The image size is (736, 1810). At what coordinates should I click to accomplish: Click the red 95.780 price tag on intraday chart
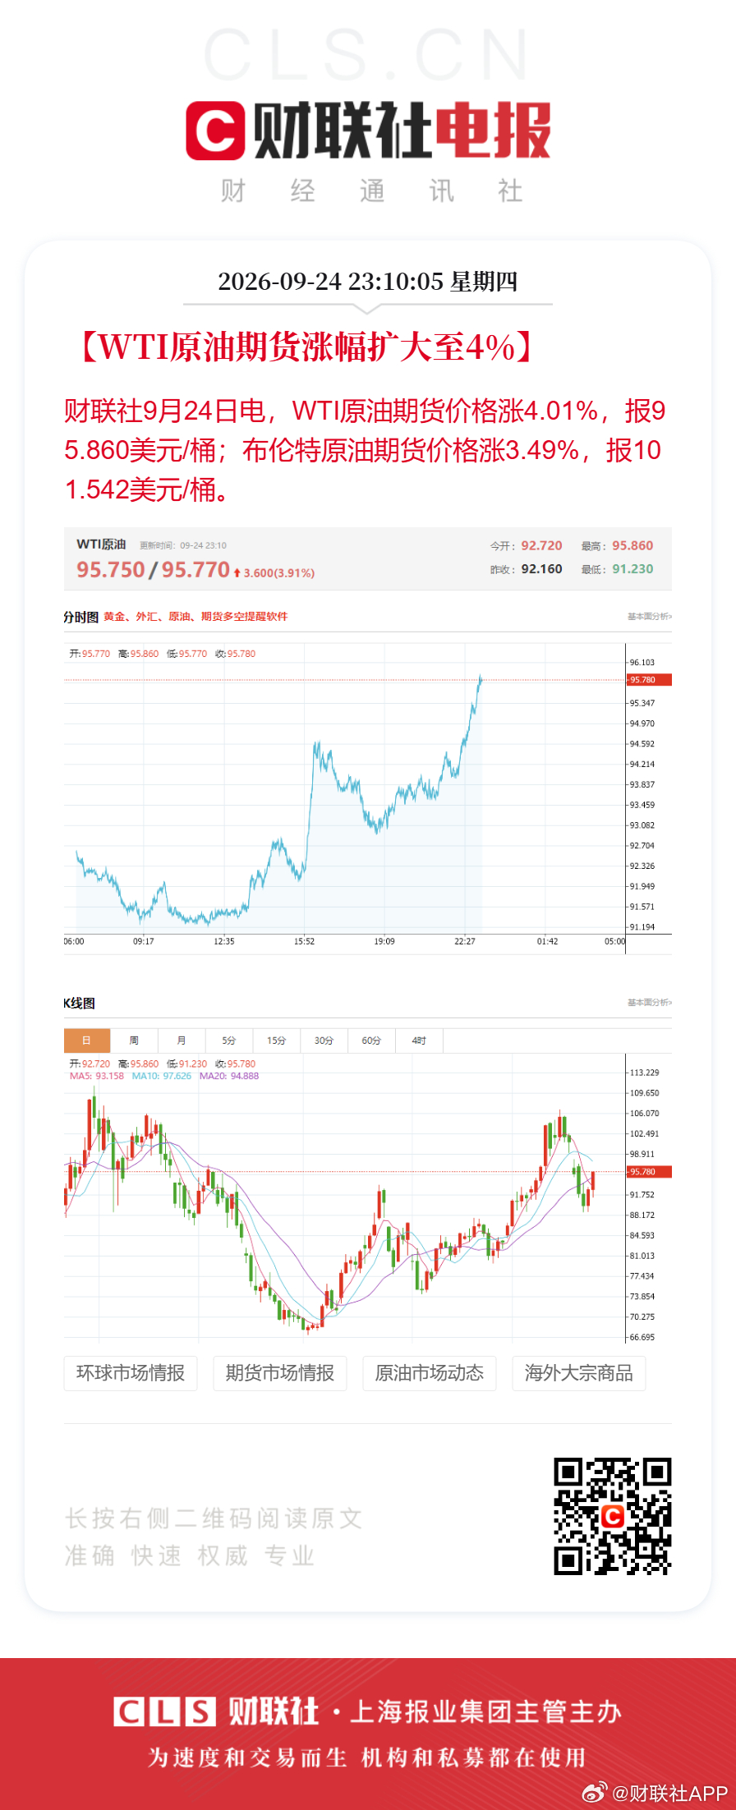(649, 680)
